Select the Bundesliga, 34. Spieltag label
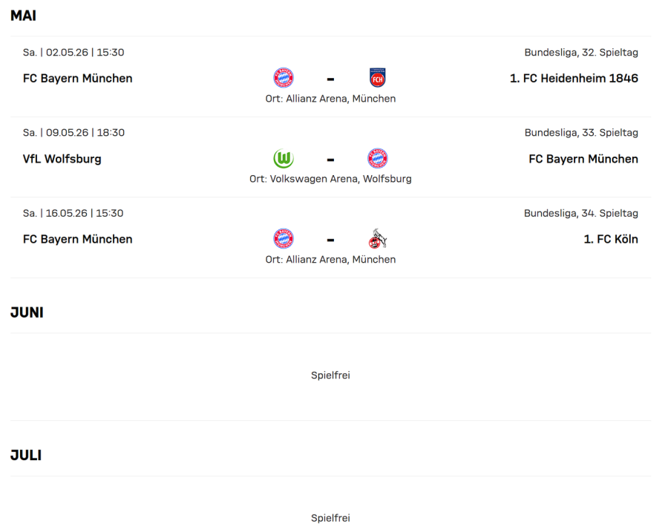The width and height of the screenshot is (668, 527). tap(581, 213)
